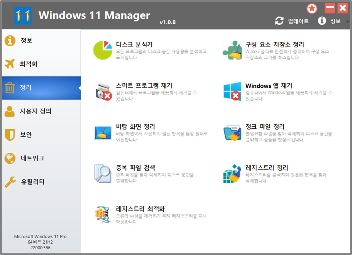
Task: Open the 정크 파일 정리 title
Action: (x=265, y=127)
